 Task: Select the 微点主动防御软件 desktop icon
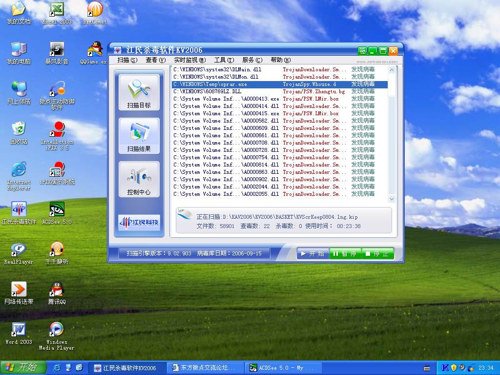(57, 96)
